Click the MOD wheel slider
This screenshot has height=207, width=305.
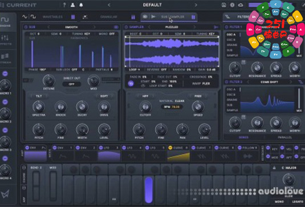53,186
